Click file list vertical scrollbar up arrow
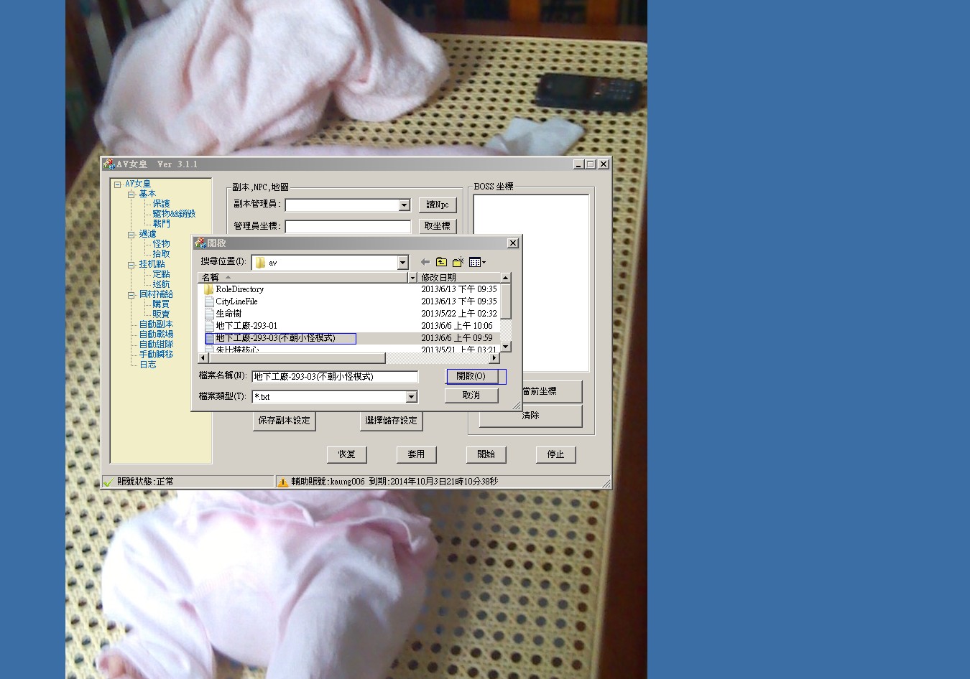970x679 pixels. pyautogui.click(x=506, y=278)
